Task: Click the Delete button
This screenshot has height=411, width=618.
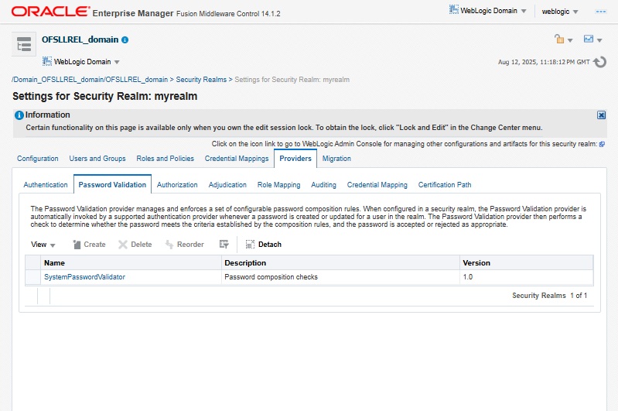Action: [x=135, y=245]
